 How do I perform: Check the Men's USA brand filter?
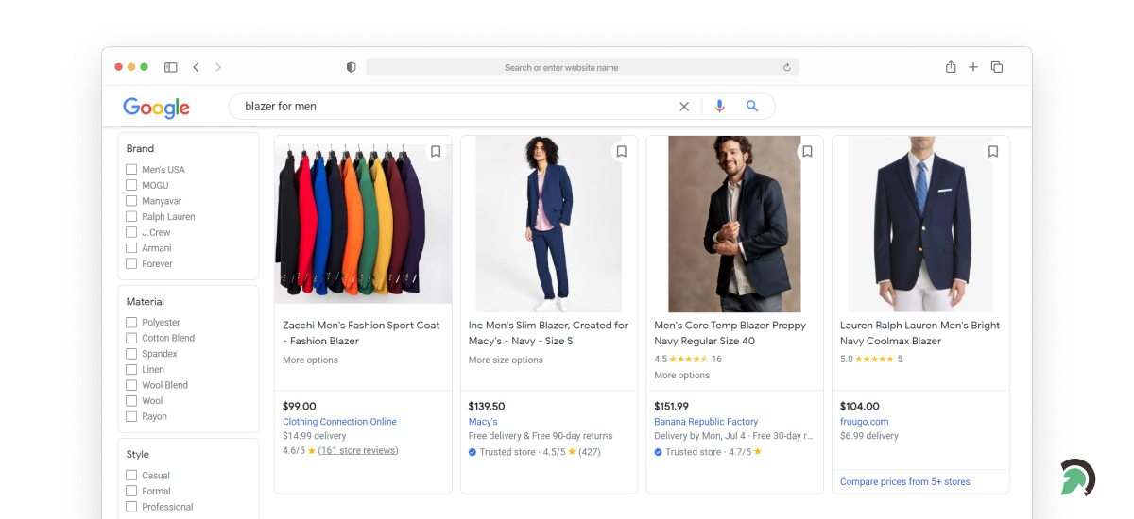(131, 170)
